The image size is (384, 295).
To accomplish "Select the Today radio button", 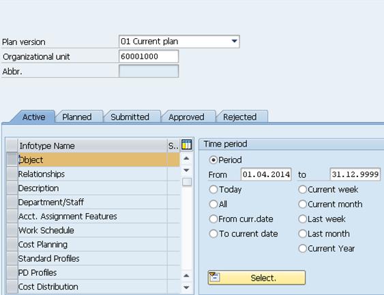I will (x=213, y=189).
